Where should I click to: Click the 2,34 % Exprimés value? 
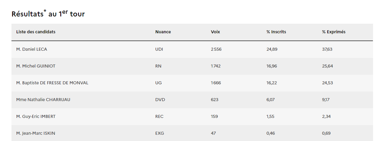[326, 116]
